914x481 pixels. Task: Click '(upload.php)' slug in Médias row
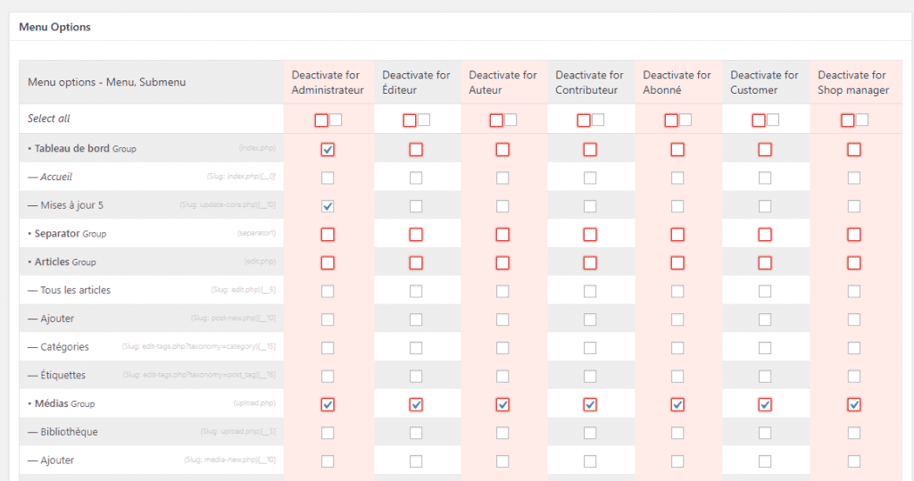point(254,402)
